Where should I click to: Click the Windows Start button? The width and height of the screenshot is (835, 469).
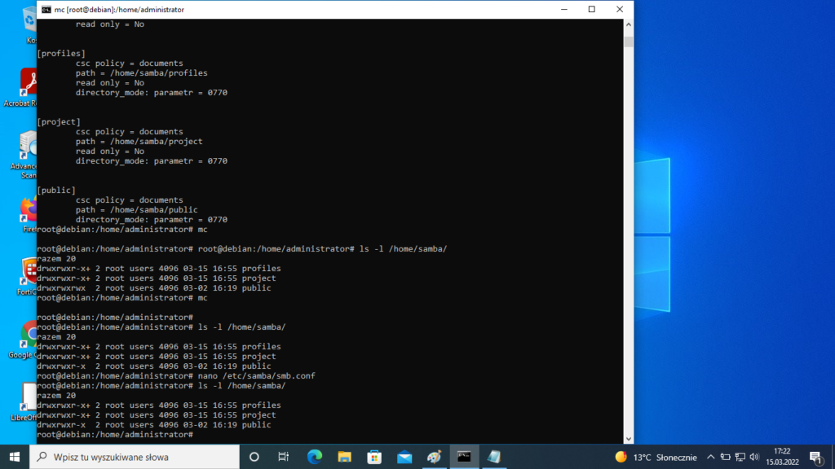[15, 457]
